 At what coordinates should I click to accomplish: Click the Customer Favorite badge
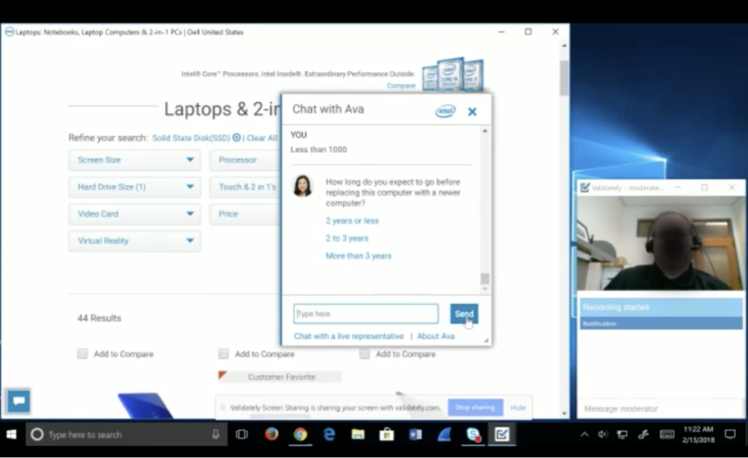pyautogui.click(x=280, y=377)
